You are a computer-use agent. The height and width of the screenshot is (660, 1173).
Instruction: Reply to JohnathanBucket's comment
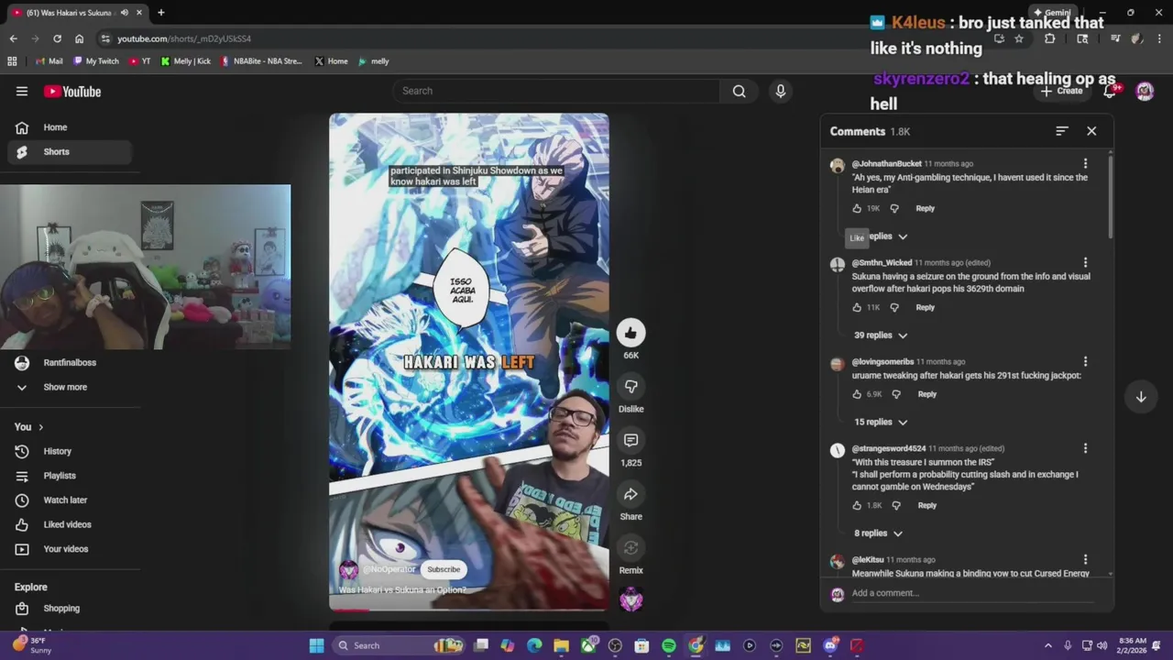click(x=925, y=208)
